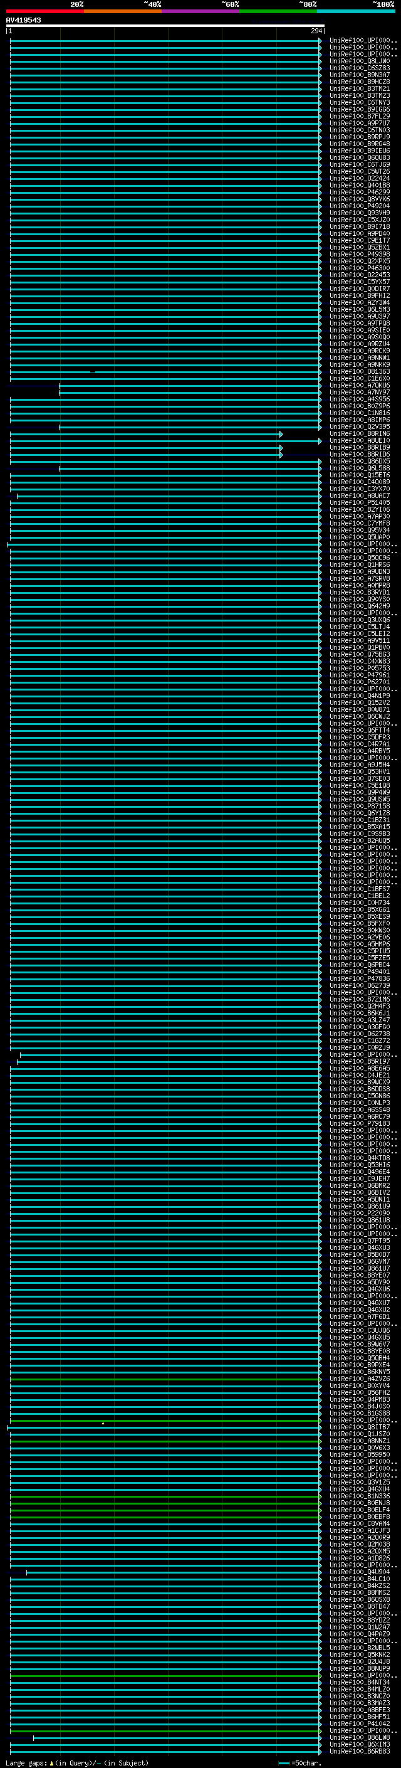Screen dimensions: 401x1768
Task: Click the UniRef100_B9HCZ8 label
Action: click(x=359, y=82)
